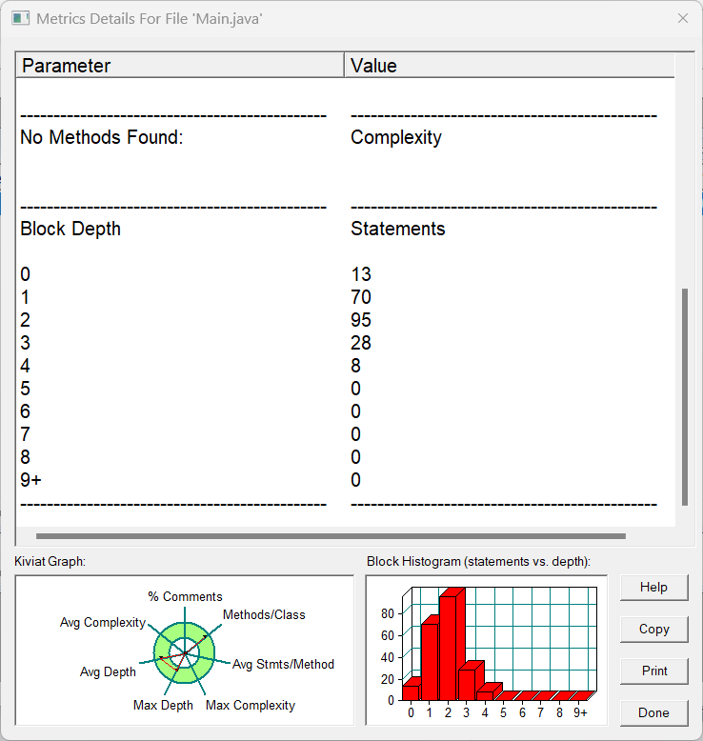Screen dimensions: 703x741
Task: Close the Metrics Details window
Action: [683, 18]
